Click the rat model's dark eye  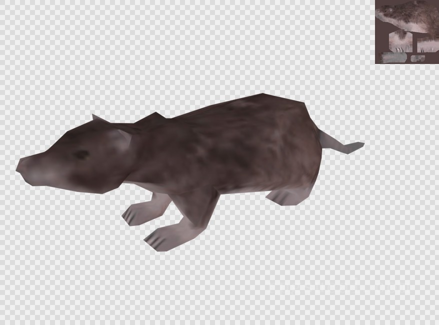[x=81, y=154]
